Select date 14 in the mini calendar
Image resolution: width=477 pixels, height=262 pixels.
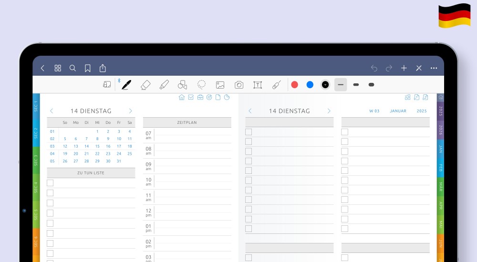click(x=86, y=147)
